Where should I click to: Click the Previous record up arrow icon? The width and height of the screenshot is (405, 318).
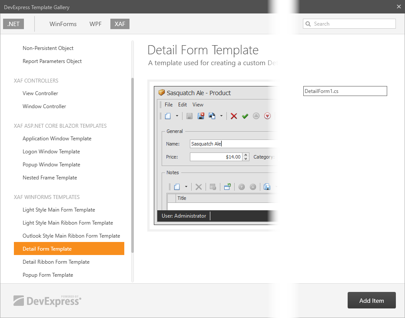coord(256,116)
